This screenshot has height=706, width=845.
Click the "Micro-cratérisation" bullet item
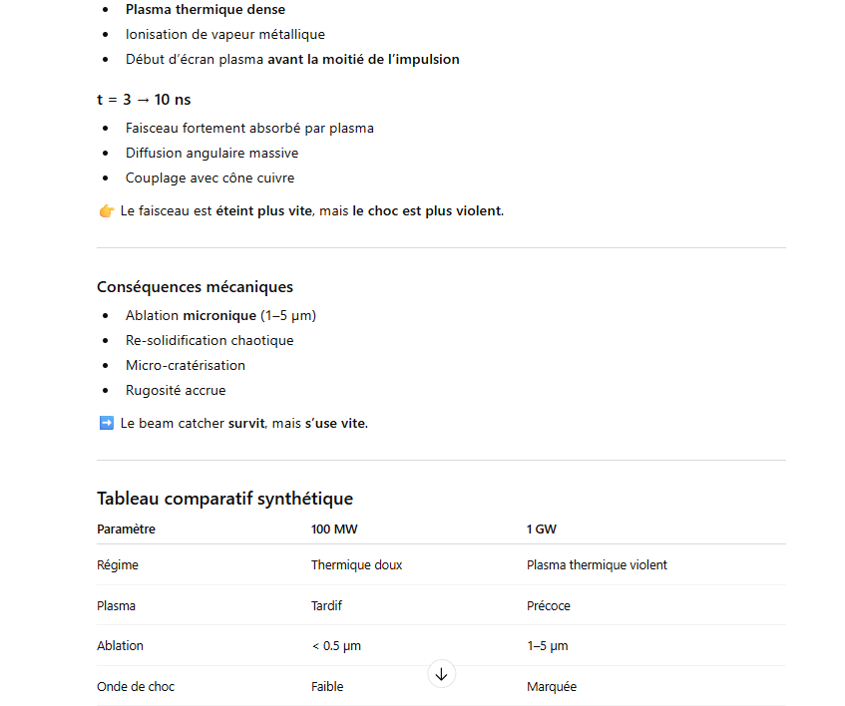[x=186, y=366]
